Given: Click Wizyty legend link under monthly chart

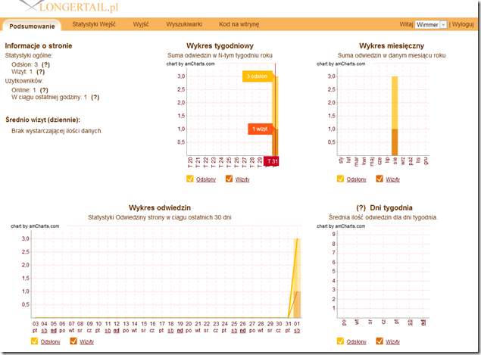Looking at the screenshot, I should click(392, 179).
